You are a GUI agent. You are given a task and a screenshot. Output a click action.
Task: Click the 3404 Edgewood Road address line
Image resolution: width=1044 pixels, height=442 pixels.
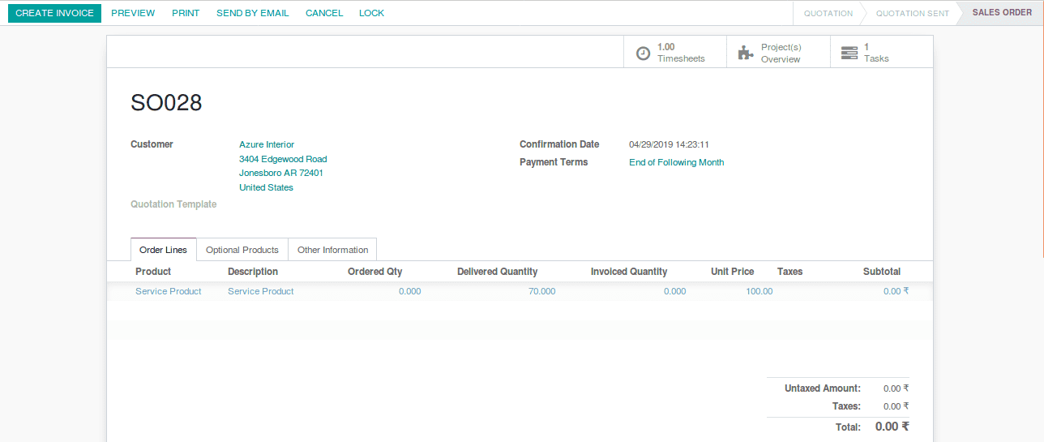pos(283,159)
